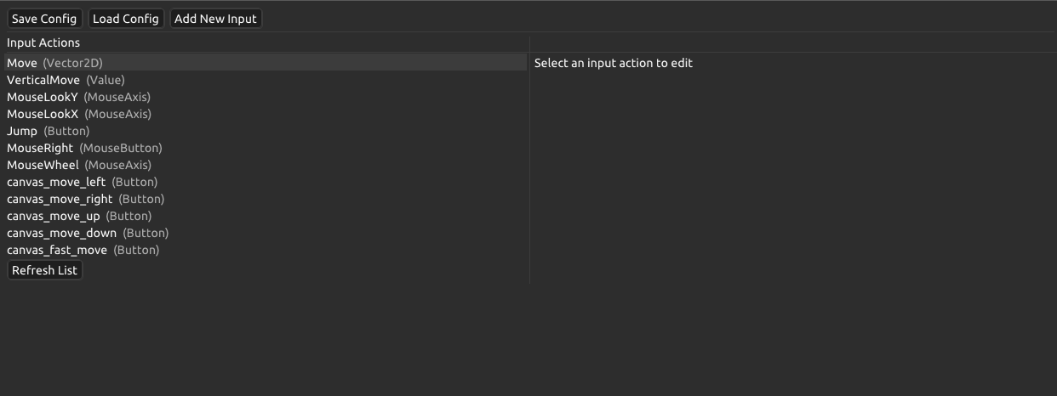Screen dimensions: 1057x396
Task: Select the MouseWheel MouseAxis action
Action: tap(78, 165)
